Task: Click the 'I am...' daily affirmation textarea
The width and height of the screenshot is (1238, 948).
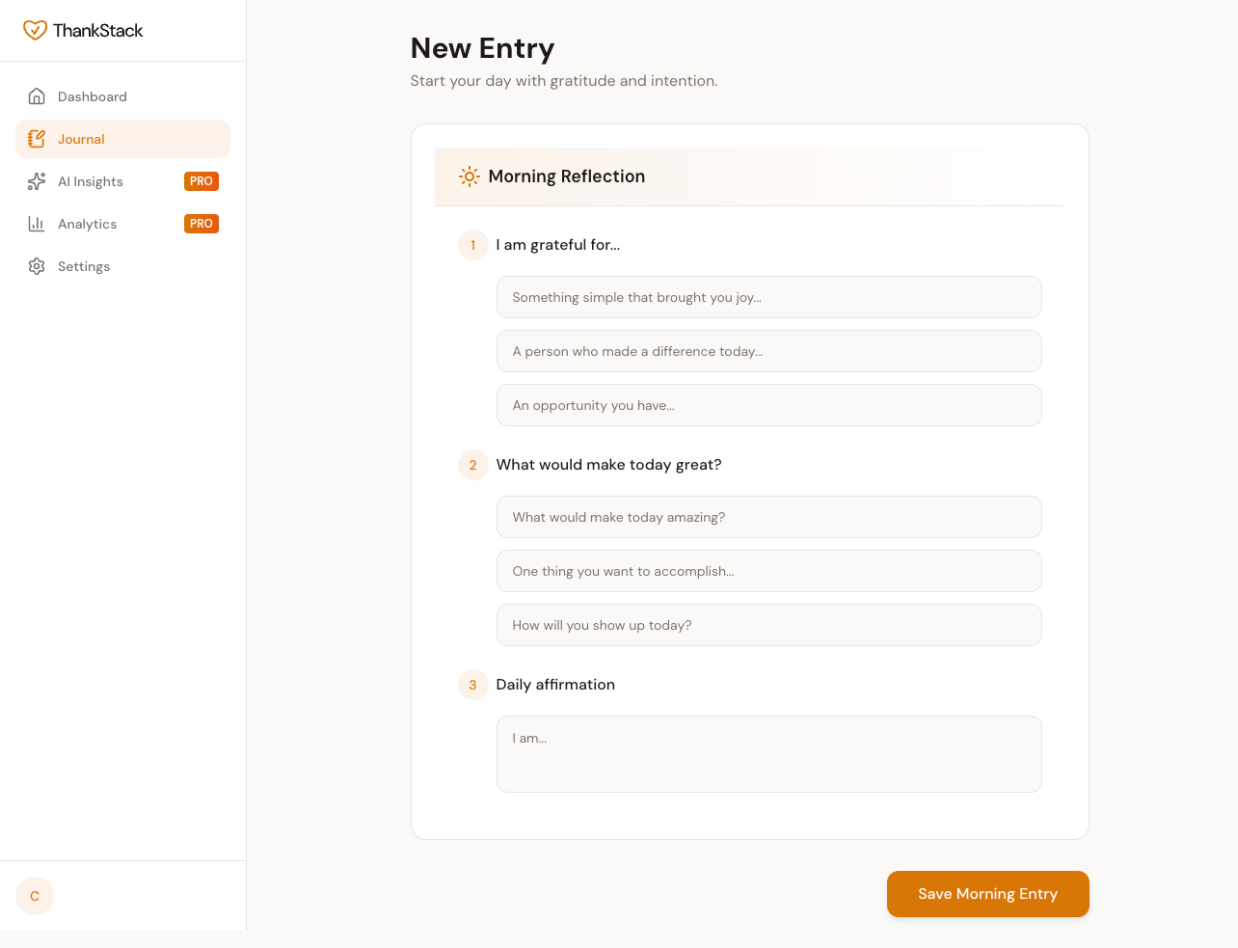Action: pyautogui.click(x=768, y=753)
